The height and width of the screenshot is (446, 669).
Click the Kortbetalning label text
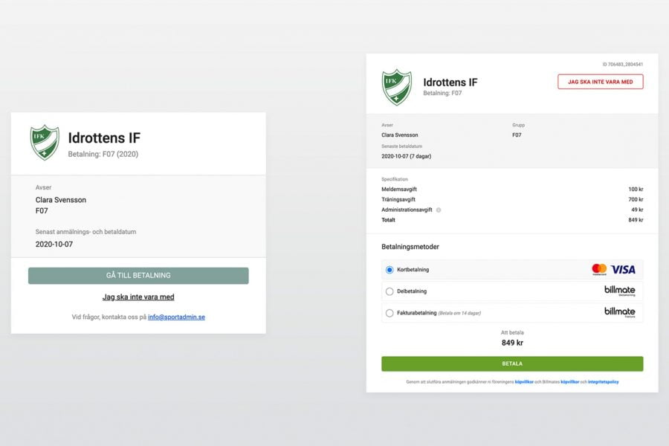click(415, 270)
